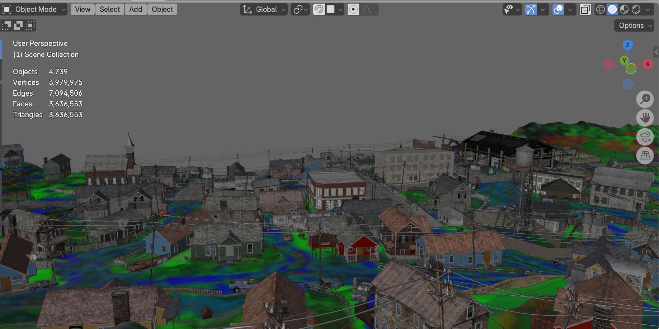This screenshot has height=329, width=659.
Task: Switch to Solid viewport shading
Action: tap(612, 9)
